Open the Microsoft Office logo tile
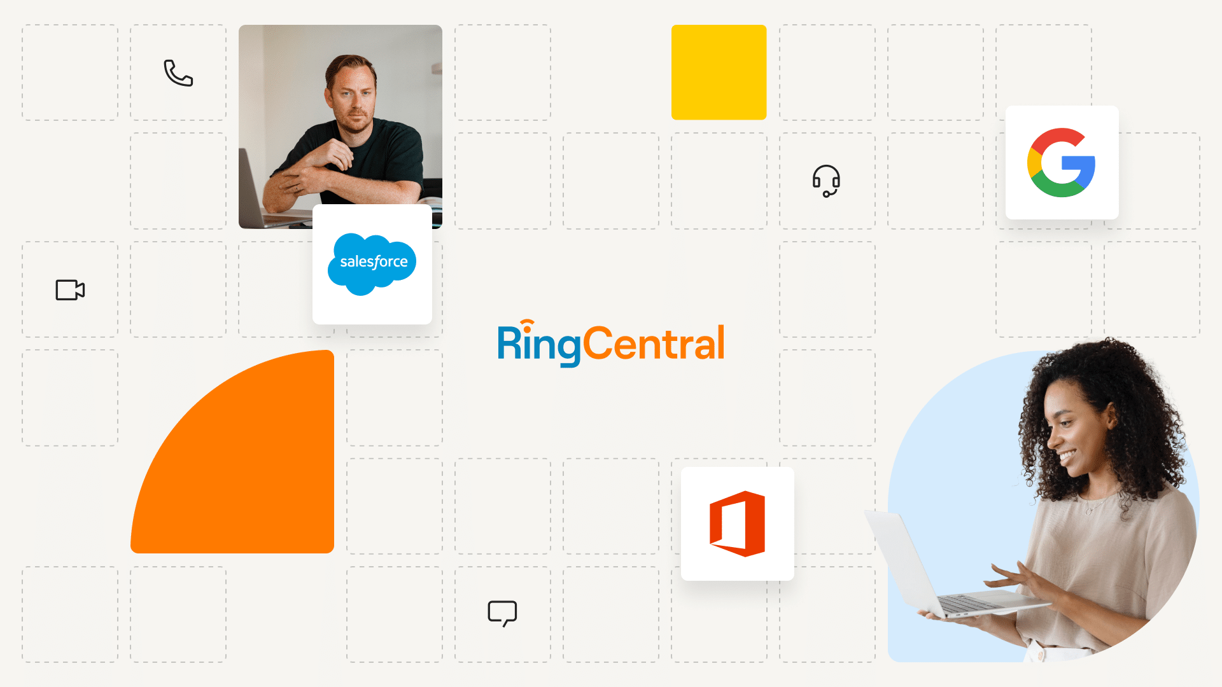 tap(738, 524)
